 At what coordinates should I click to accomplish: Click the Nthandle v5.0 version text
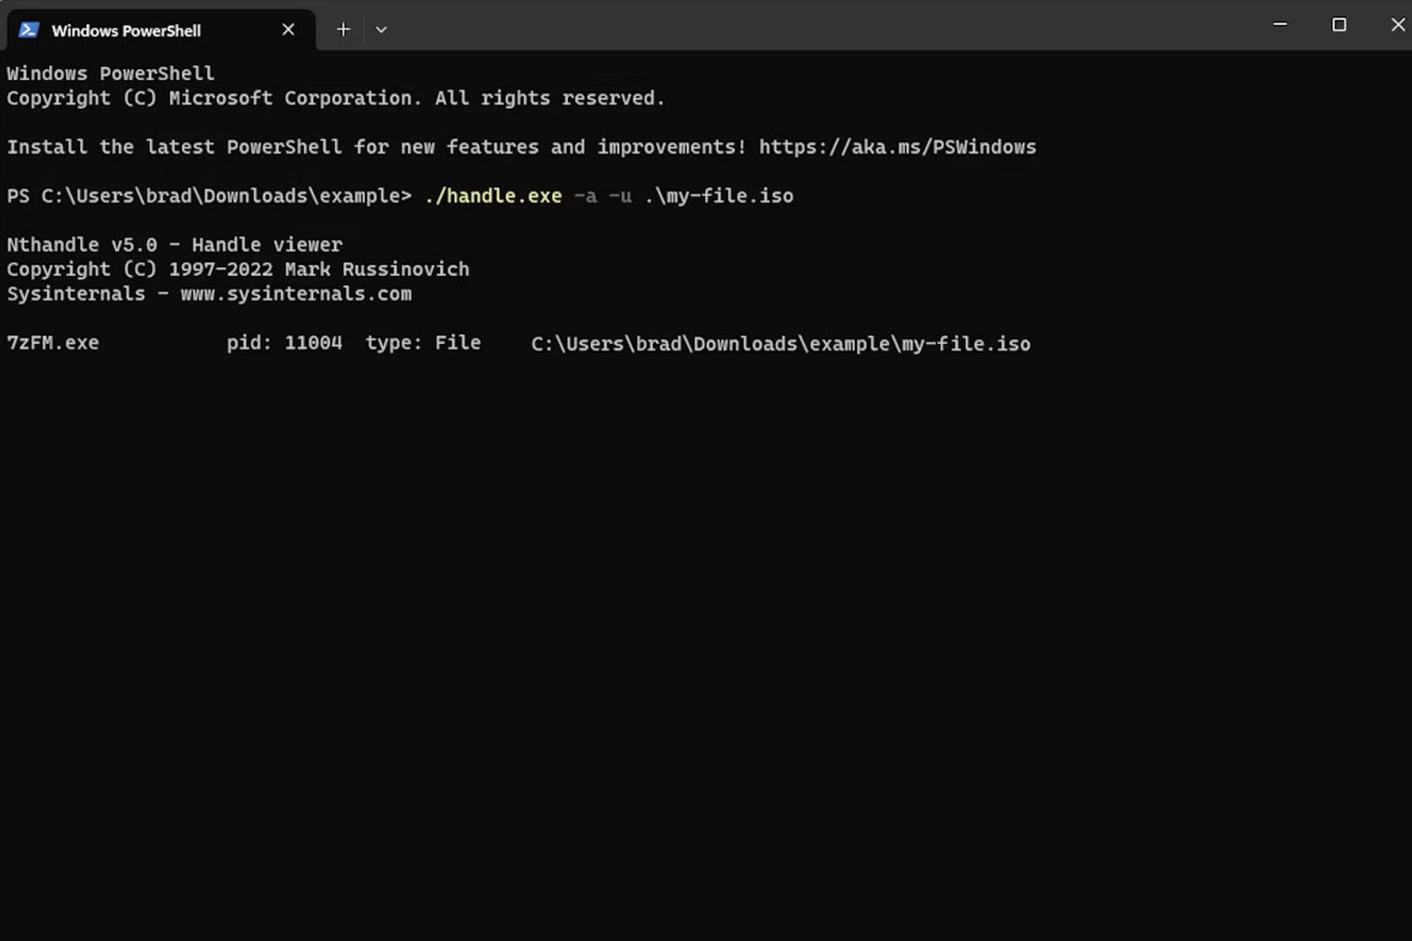81,244
